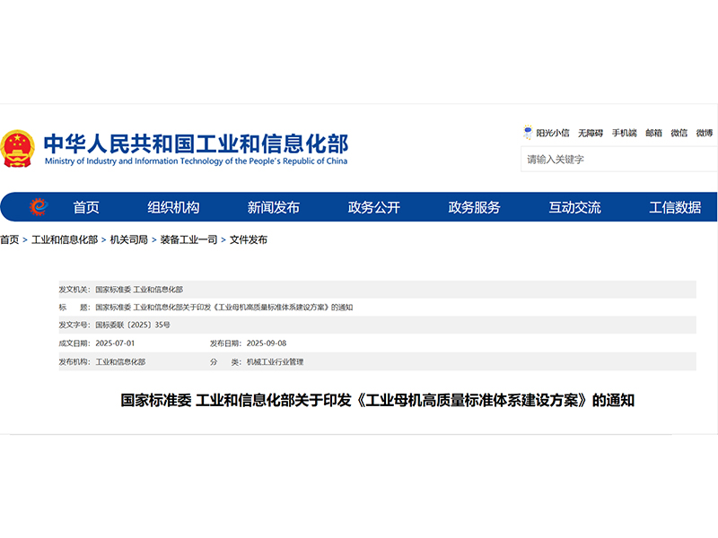This screenshot has height=538, width=718.
Task: Select the 政务服务 menu item
Action: pyautogui.click(x=474, y=207)
